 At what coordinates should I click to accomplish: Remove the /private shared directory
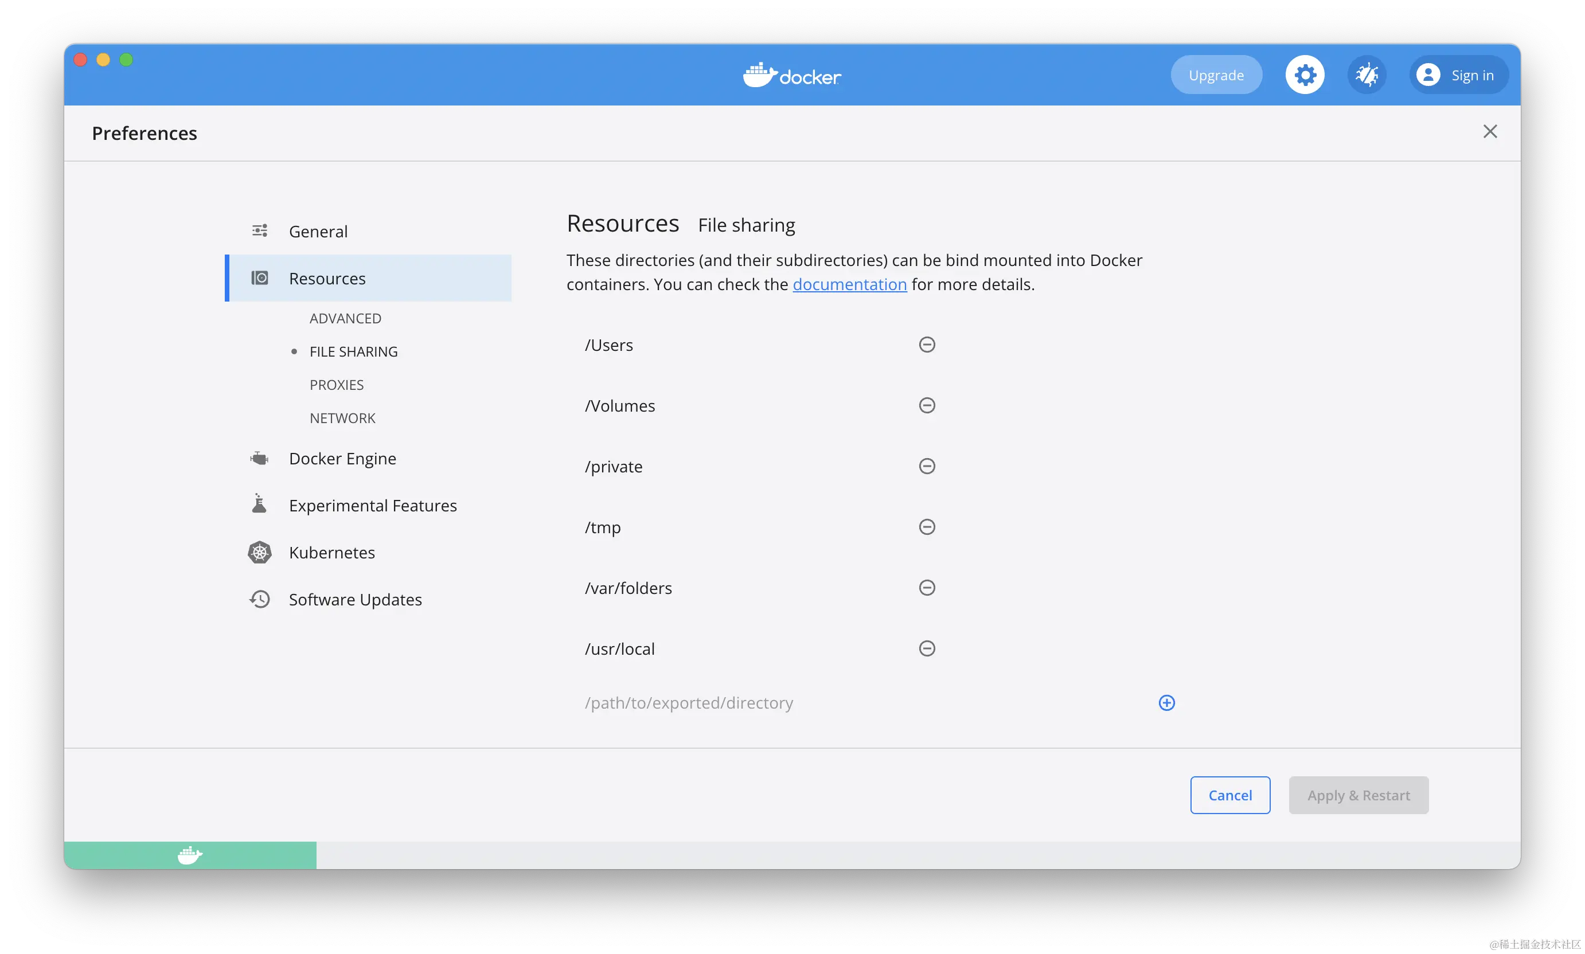click(x=927, y=466)
